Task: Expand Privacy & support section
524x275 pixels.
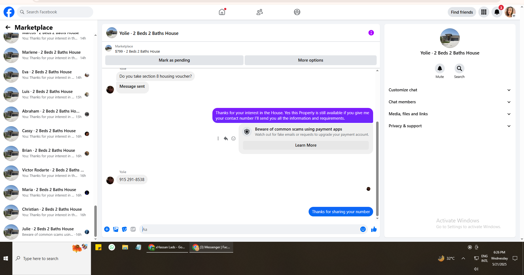Action: point(450,126)
